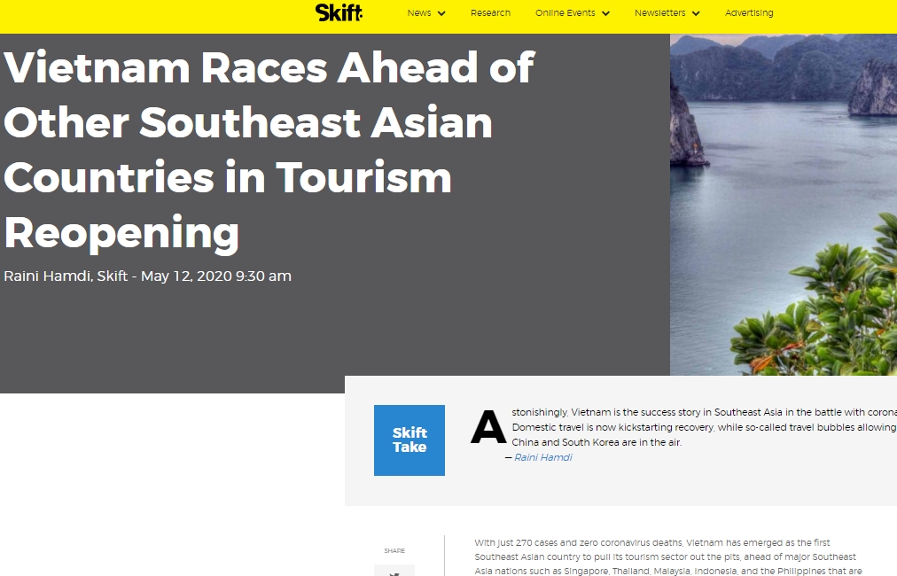The height and width of the screenshot is (576, 897).
Task: Click the date 'May 12, 2020 9:30 am'
Action: point(216,276)
